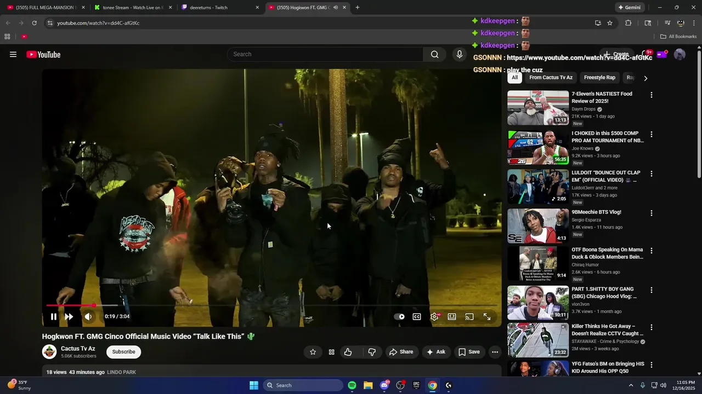Focus the YouTube search field
Image resolution: width=702 pixels, height=394 pixels.
[x=325, y=54]
